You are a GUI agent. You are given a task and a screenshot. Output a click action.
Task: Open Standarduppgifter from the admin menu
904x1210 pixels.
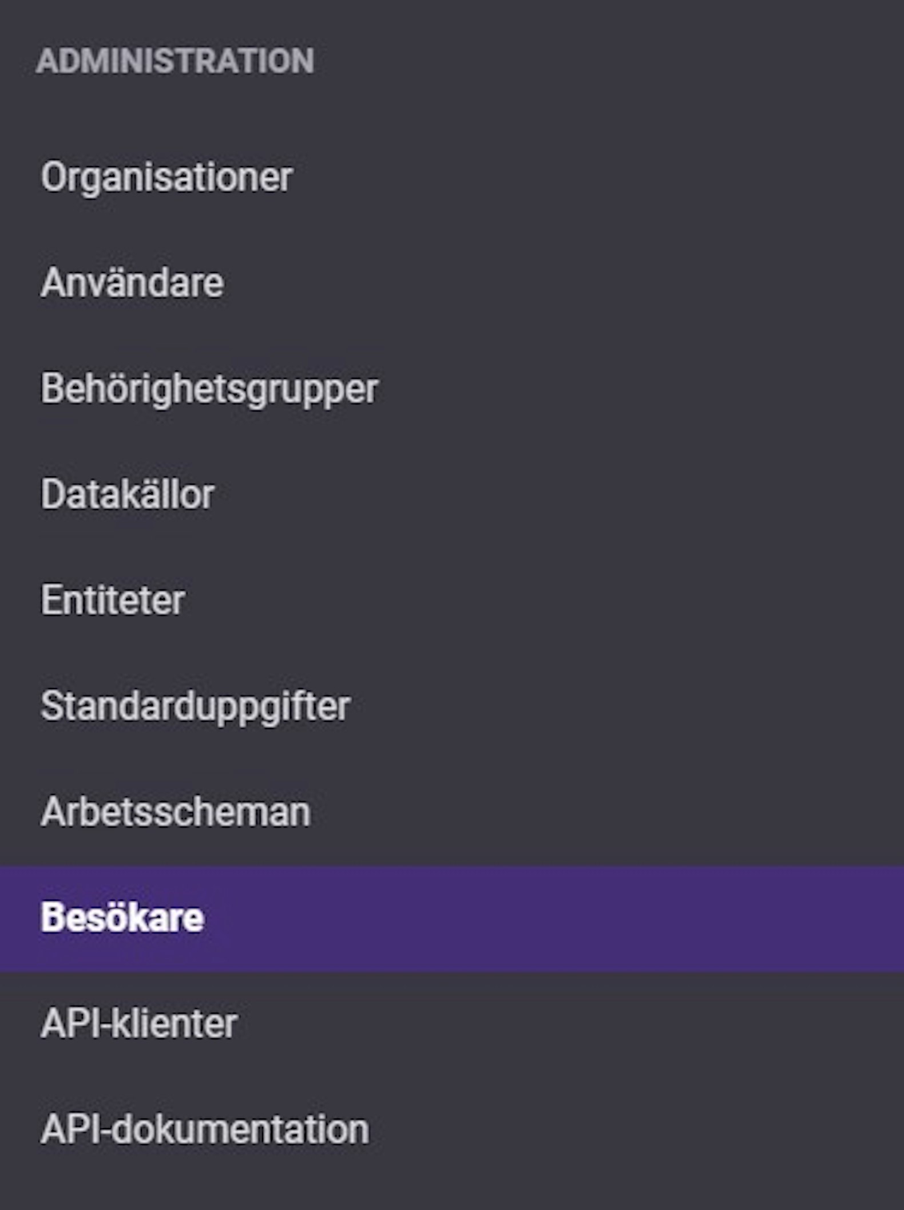coord(452,706)
